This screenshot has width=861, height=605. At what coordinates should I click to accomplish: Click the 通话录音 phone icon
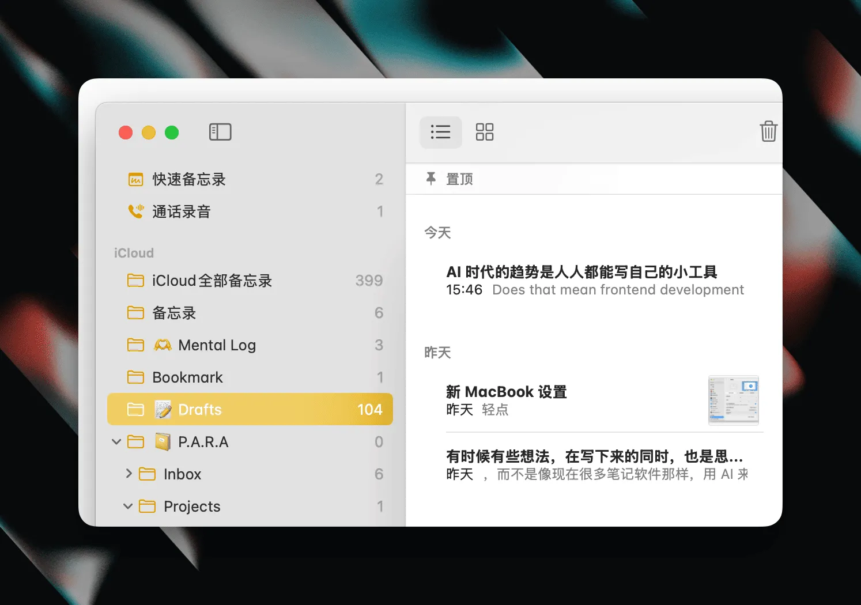[x=135, y=211]
